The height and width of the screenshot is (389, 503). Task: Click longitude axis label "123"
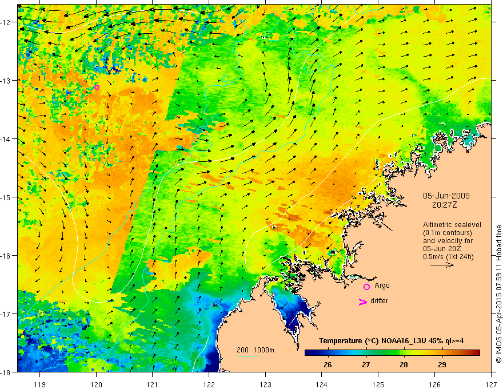[x=265, y=384]
